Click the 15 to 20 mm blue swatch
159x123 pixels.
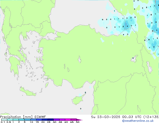pos(39,120)
